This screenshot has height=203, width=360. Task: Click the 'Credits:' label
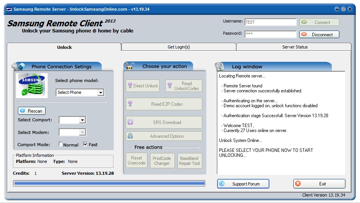pos(21,173)
